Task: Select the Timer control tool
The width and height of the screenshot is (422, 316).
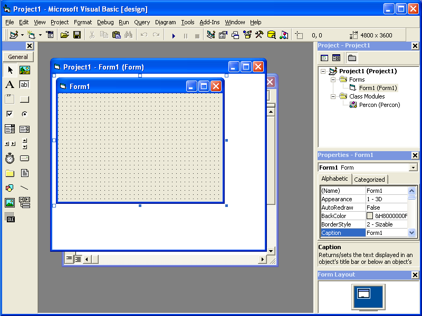Action: point(10,159)
